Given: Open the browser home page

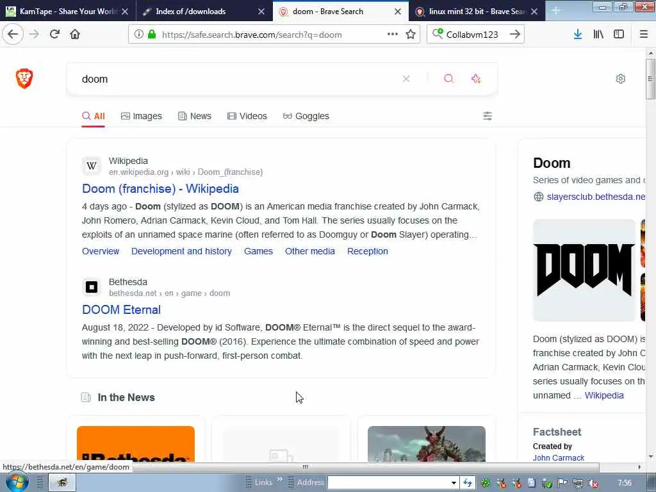Looking at the screenshot, I should tap(75, 35).
